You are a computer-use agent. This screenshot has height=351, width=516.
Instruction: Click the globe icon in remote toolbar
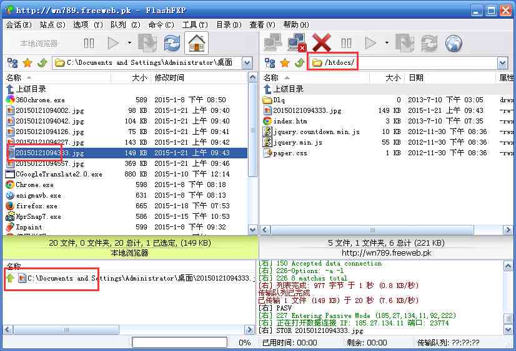[x=454, y=43]
